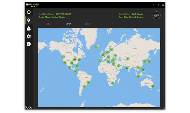Select the 1 server marker in Argentina

[x=84, y=87]
